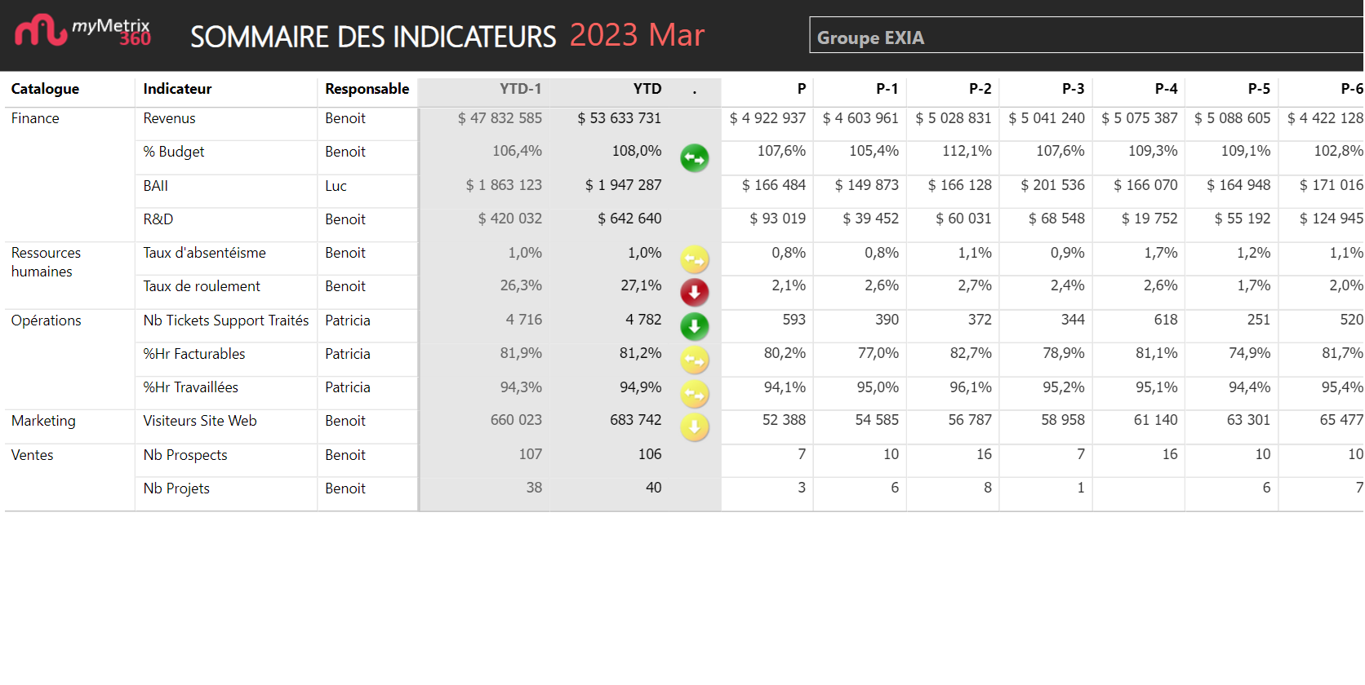Image resolution: width=1365 pixels, height=685 pixels.
Task: Select Taux d'absentéisme indicator
Action: tap(204, 253)
